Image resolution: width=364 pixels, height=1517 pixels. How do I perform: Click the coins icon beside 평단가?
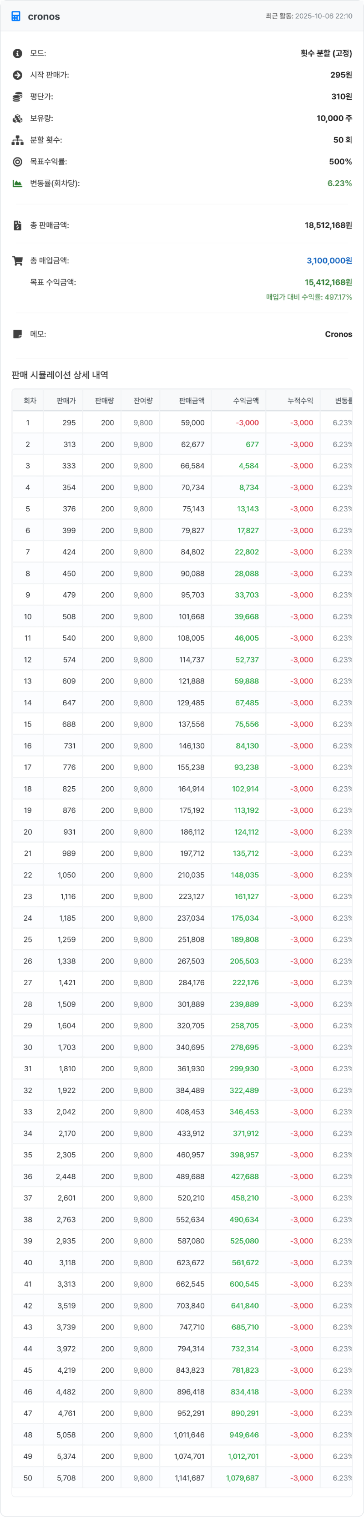(x=18, y=97)
